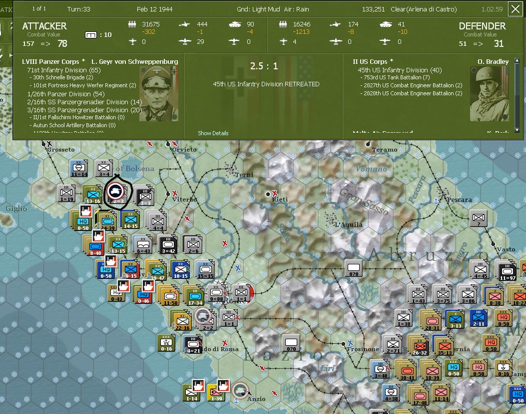Select the stacked regiment counter 4=4

click(158, 222)
